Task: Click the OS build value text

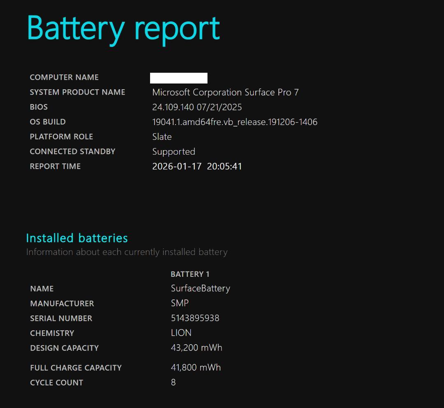Action: click(234, 122)
